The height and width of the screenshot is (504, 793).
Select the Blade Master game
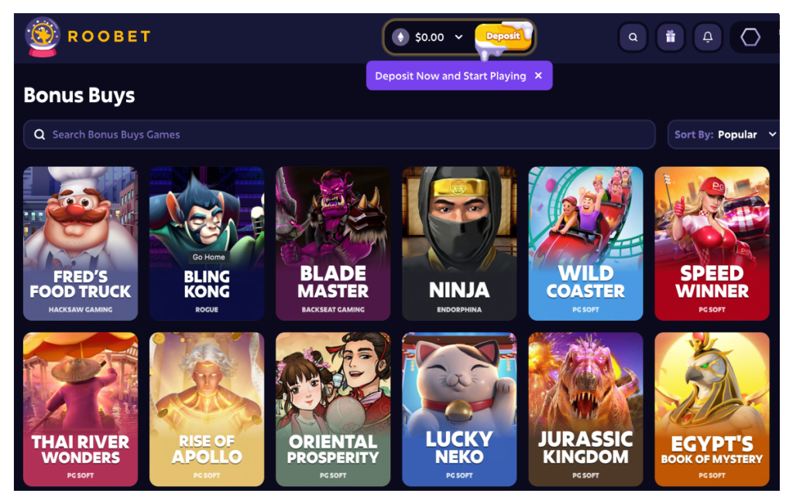[333, 243]
